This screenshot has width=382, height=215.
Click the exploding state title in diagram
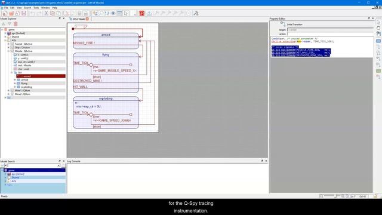pos(106,99)
